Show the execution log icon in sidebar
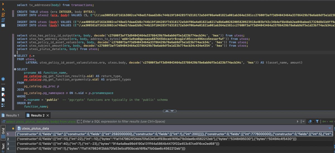The width and height of the screenshot is (335, 153). (3, 94)
